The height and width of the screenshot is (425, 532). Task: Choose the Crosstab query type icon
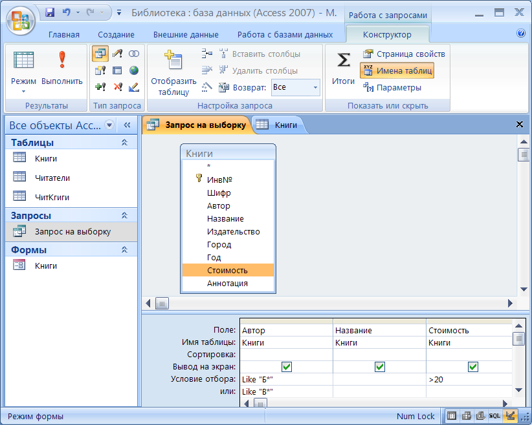[117, 70]
